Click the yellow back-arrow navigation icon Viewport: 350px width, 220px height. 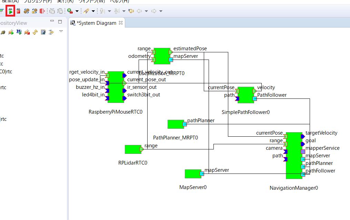coord(131,11)
